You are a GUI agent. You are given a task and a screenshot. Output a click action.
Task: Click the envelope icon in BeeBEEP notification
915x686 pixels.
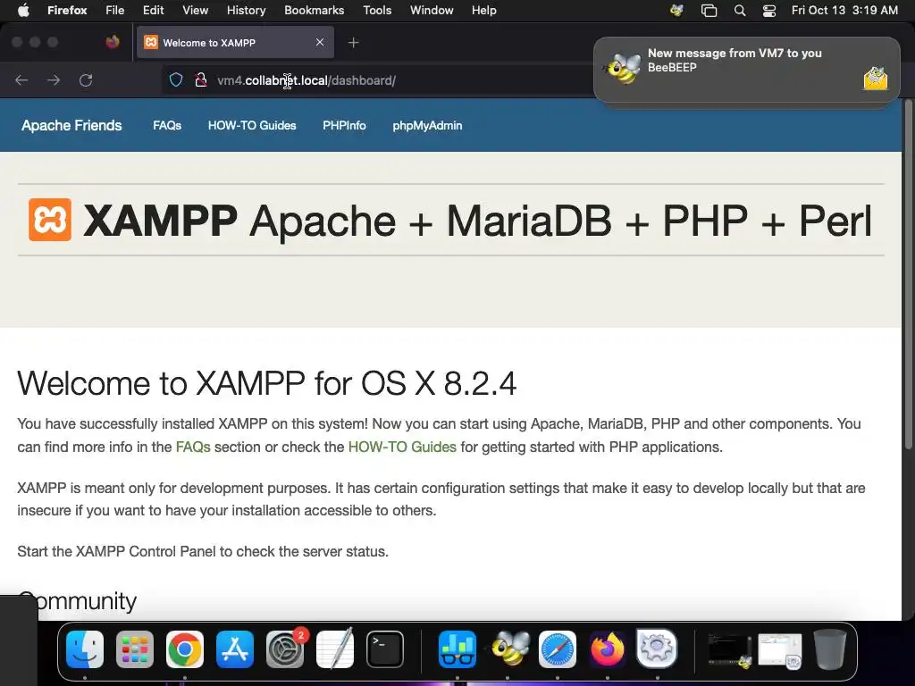click(876, 79)
